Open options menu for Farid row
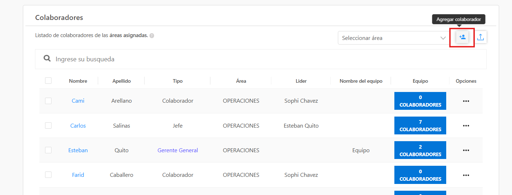 pos(466,175)
